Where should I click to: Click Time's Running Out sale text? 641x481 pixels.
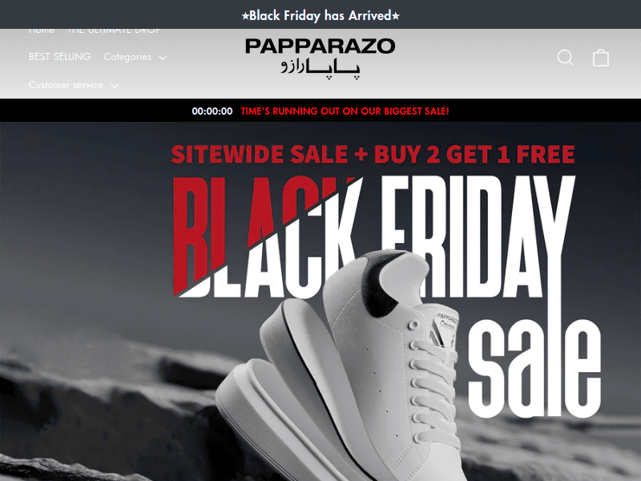click(x=345, y=111)
